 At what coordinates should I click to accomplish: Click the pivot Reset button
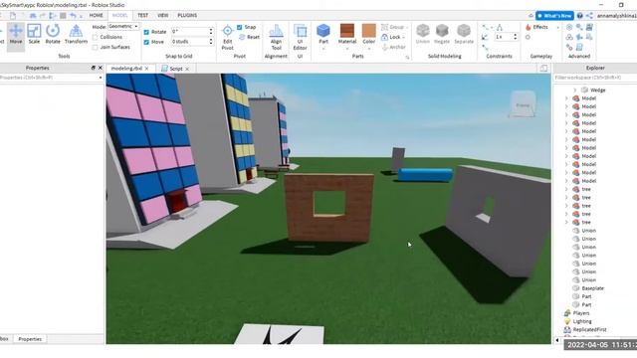tap(250, 37)
